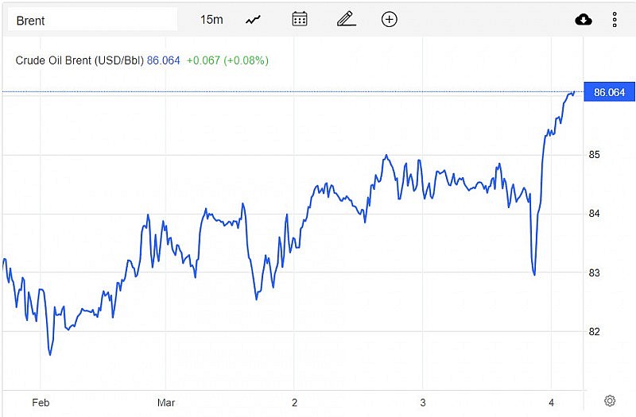Open the line chart type selector

[254, 19]
